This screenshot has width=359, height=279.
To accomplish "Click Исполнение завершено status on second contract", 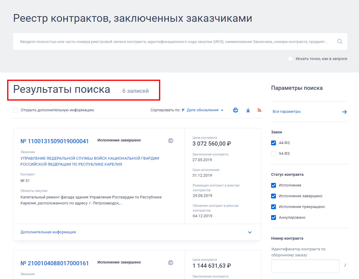I will click(x=119, y=262).
